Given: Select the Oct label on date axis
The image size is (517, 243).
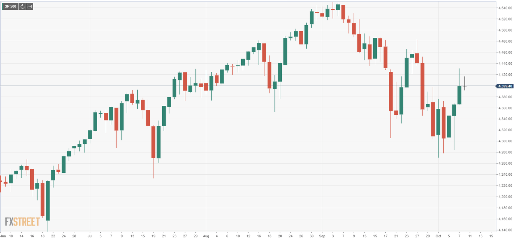Looking at the screenshot, I should pyautogui.click(x=438, y=236).
